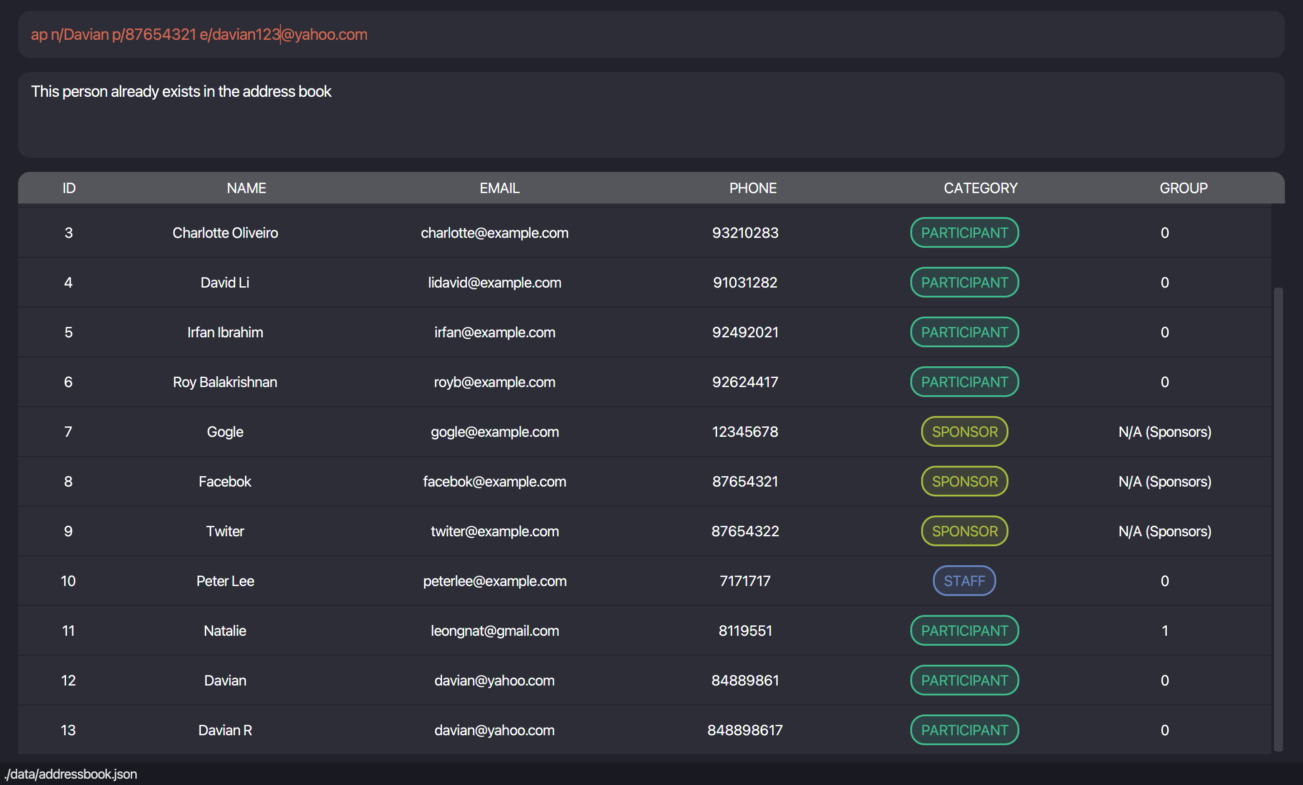
Task: Select the name cell of row 12
Action: (x=225, y=680)
